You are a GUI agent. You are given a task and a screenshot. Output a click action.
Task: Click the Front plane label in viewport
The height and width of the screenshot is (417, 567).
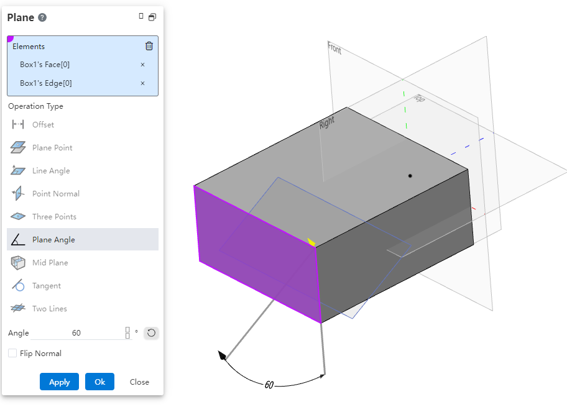pos(334,48)
